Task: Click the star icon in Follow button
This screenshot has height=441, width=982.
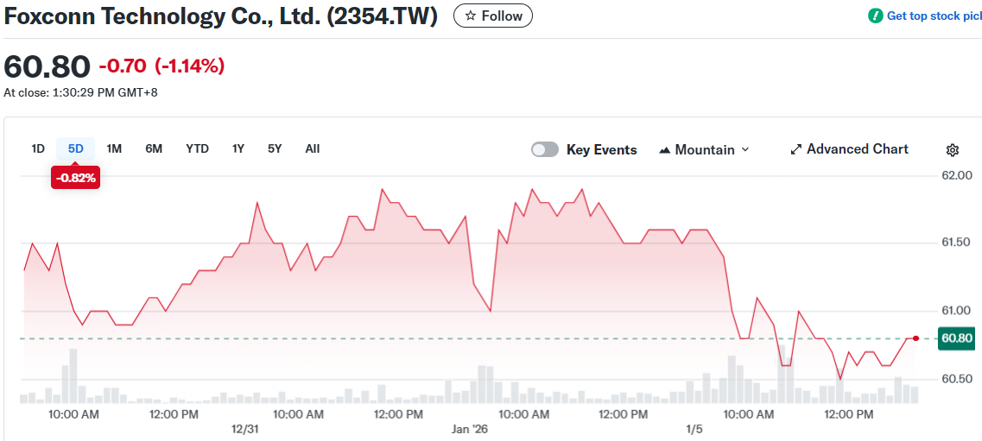Action: point(471,16)
